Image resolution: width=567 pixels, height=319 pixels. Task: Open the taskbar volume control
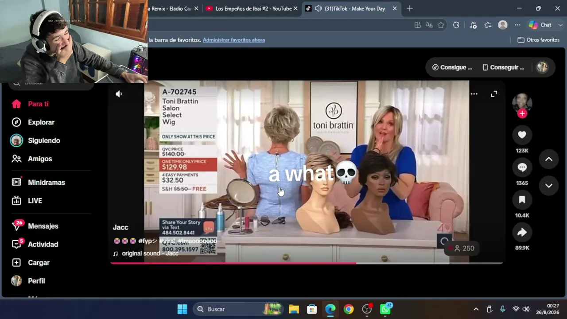526,309
